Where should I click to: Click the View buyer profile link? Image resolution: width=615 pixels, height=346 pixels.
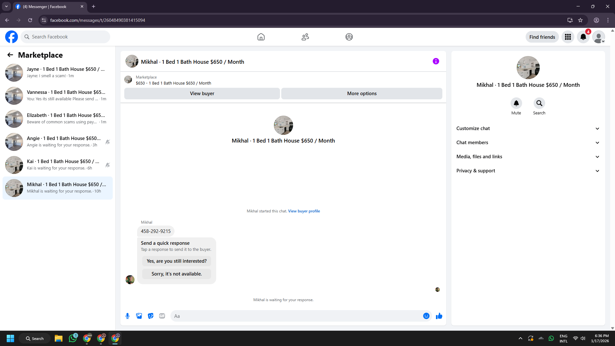coord(304,211)
